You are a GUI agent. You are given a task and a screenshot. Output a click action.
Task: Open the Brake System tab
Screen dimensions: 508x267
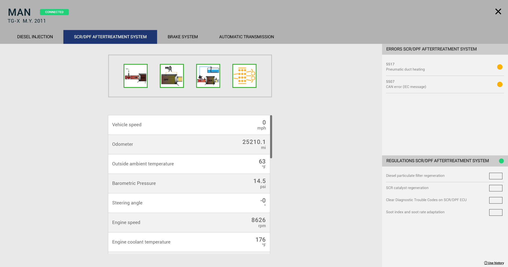[183, 37]
